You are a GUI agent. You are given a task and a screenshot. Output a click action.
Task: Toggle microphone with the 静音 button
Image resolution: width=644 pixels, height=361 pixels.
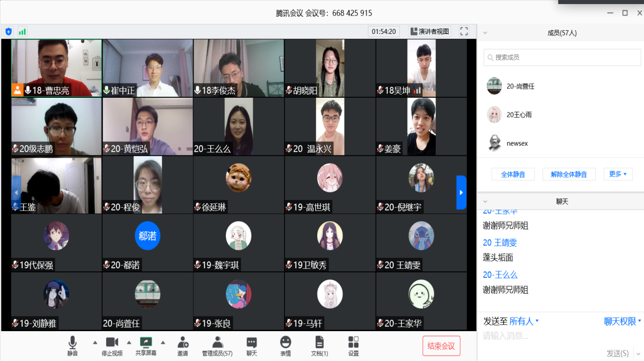point(73,346)
